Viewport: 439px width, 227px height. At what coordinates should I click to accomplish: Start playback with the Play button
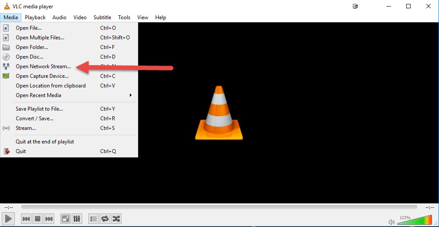(x=8, y=219)
